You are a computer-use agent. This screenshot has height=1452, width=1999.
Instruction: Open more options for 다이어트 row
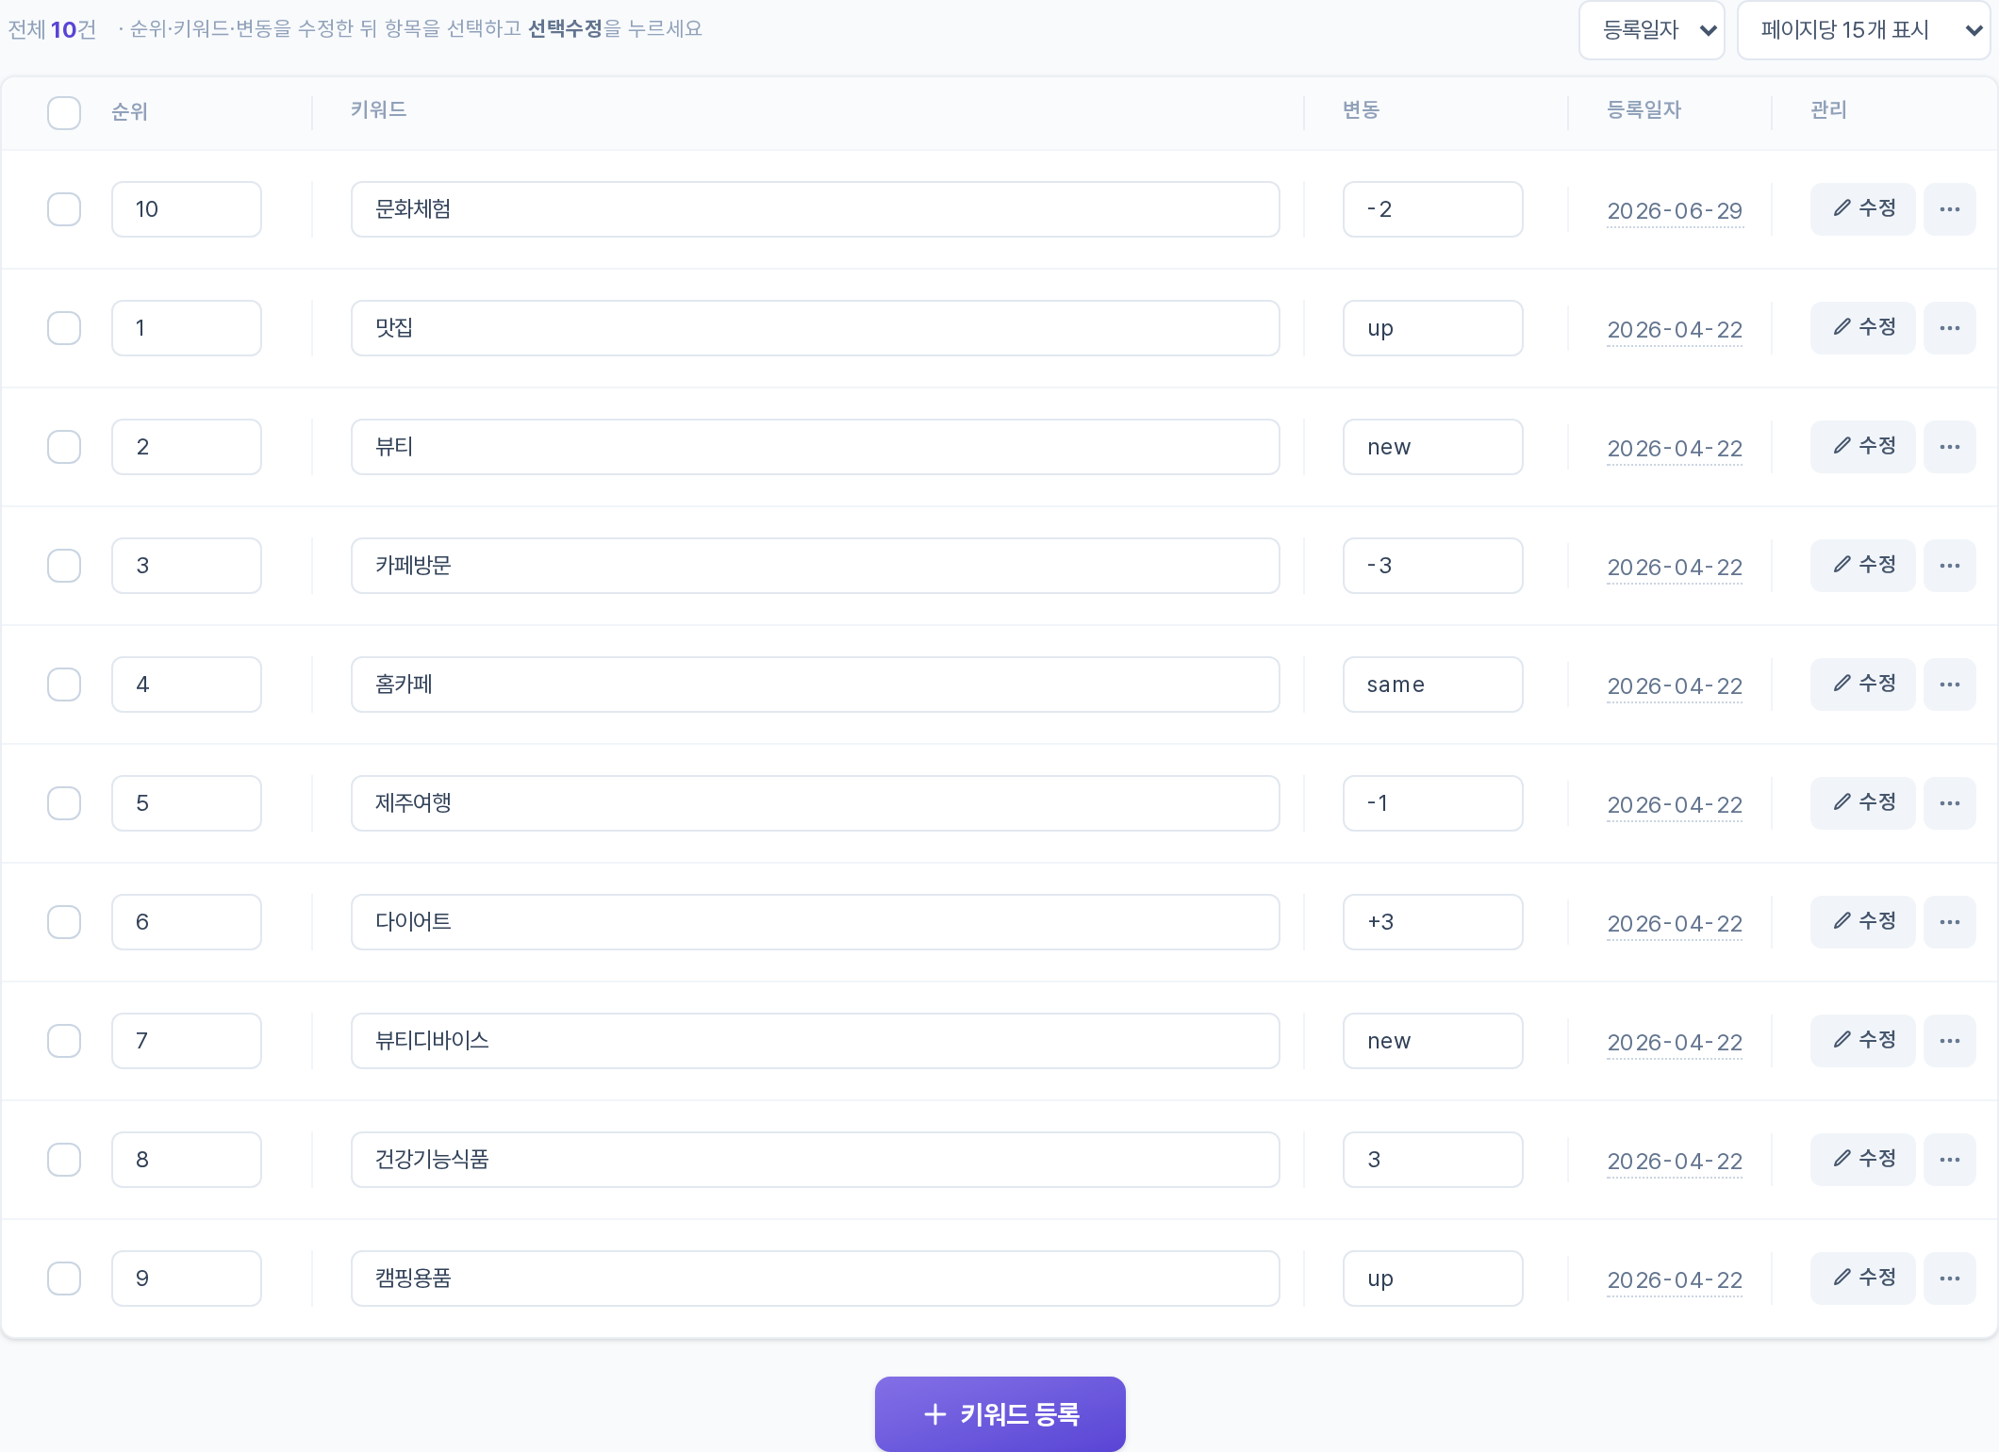tap(1949, 922)
